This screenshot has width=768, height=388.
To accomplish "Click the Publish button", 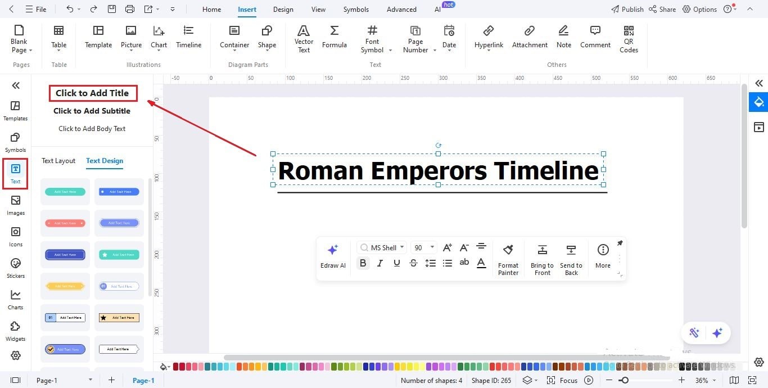I will 626,9.
